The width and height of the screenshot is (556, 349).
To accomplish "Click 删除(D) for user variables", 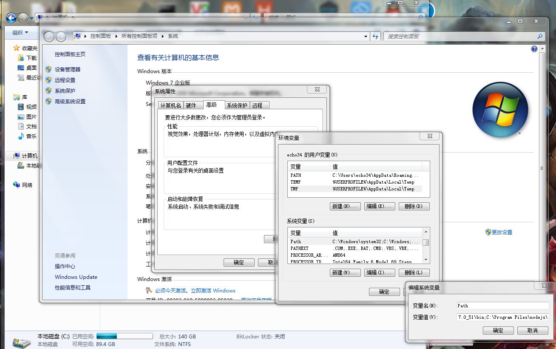I will point(414,206).
